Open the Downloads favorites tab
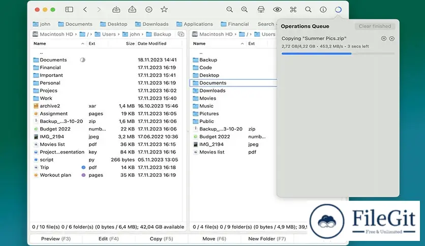This screenshot has height=246, width=425. [152, 24]
